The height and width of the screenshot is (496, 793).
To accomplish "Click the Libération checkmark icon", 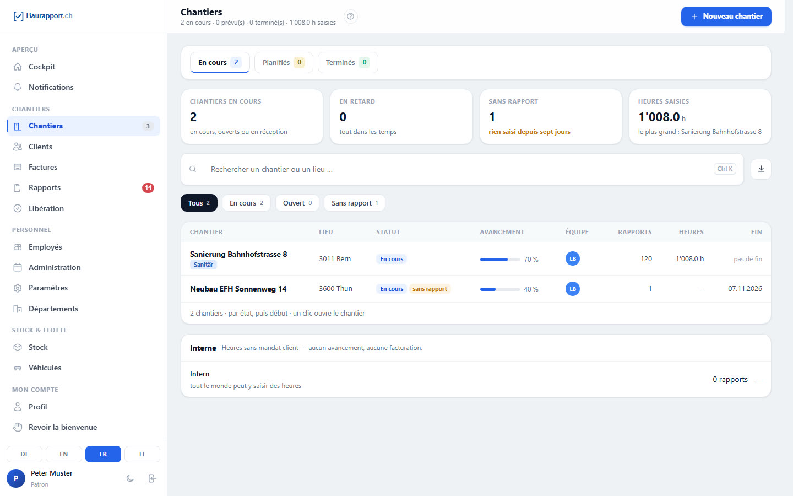I will 18,208.
